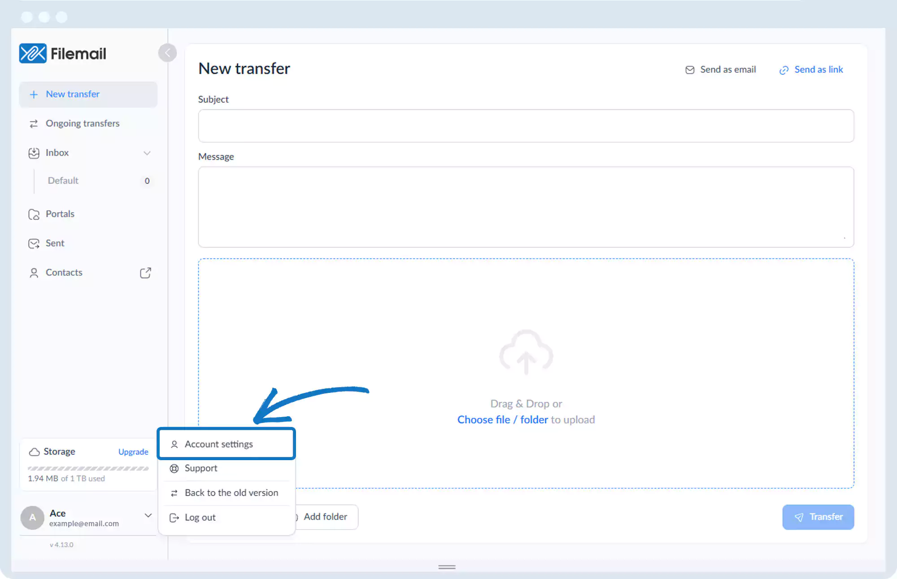Open Contacts external link icon

(x=145, y=273)
